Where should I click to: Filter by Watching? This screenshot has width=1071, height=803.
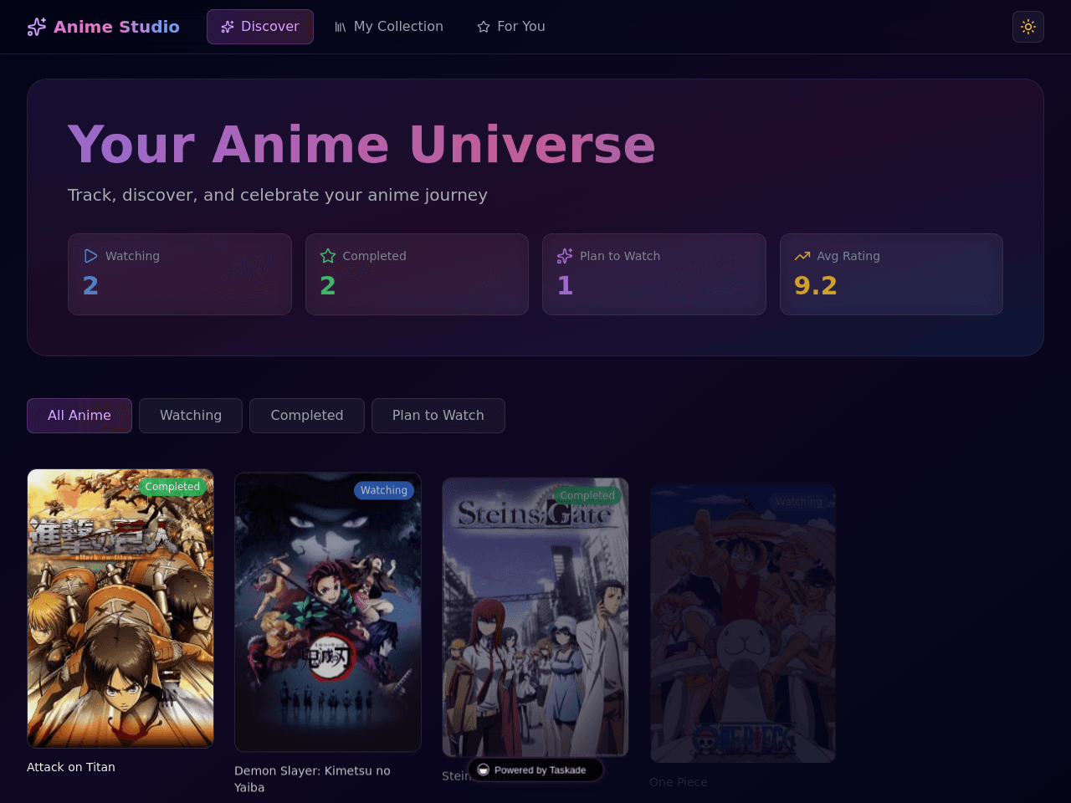coord(191,416)
